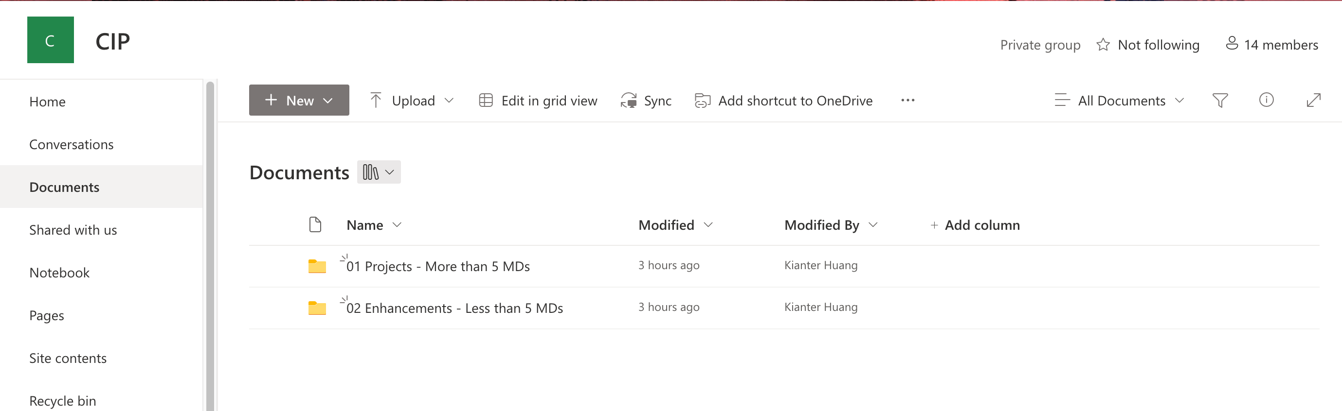Open the filter pane funnel icon
The image size is (1342, 411).
click(1219, 101)
